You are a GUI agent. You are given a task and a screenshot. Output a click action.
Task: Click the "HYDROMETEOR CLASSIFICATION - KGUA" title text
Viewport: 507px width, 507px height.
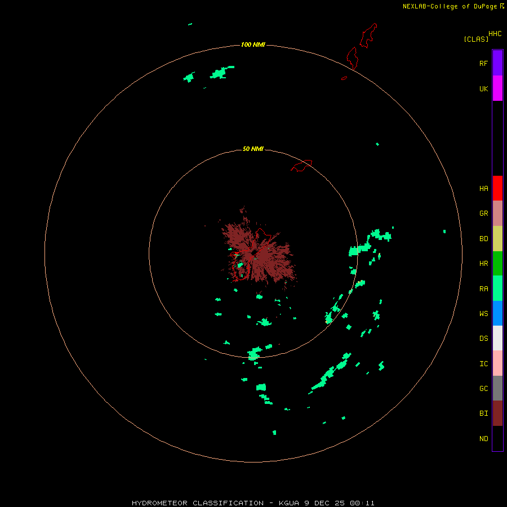click(215, 503)
